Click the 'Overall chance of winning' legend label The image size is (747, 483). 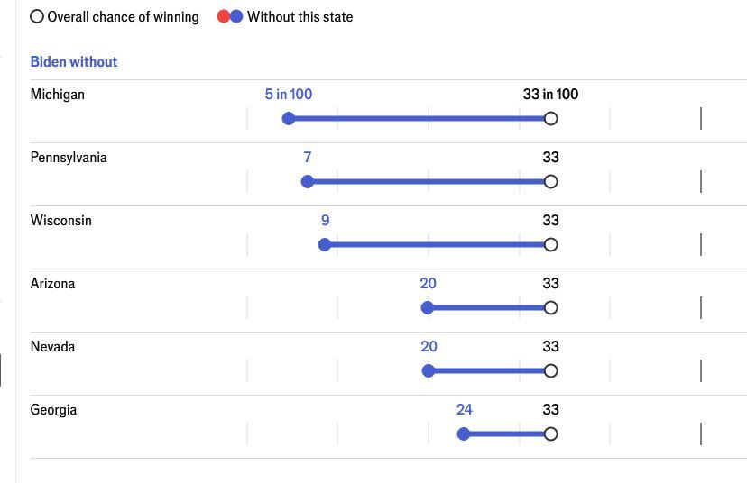[x=123, y=16]
